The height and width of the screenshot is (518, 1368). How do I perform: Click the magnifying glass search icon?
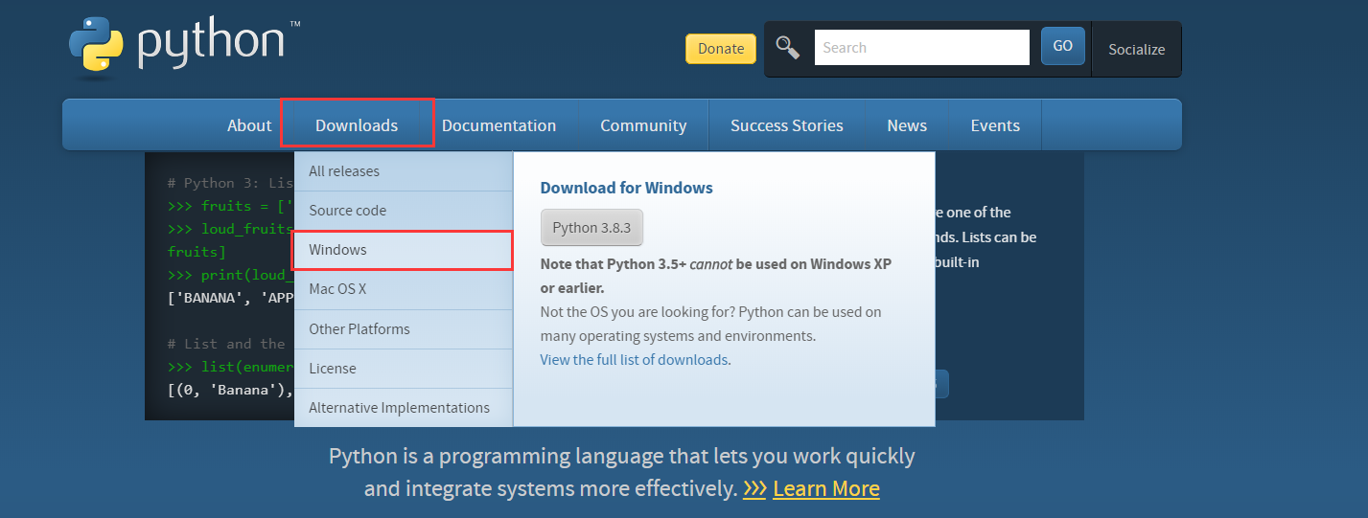coord(788,47)
